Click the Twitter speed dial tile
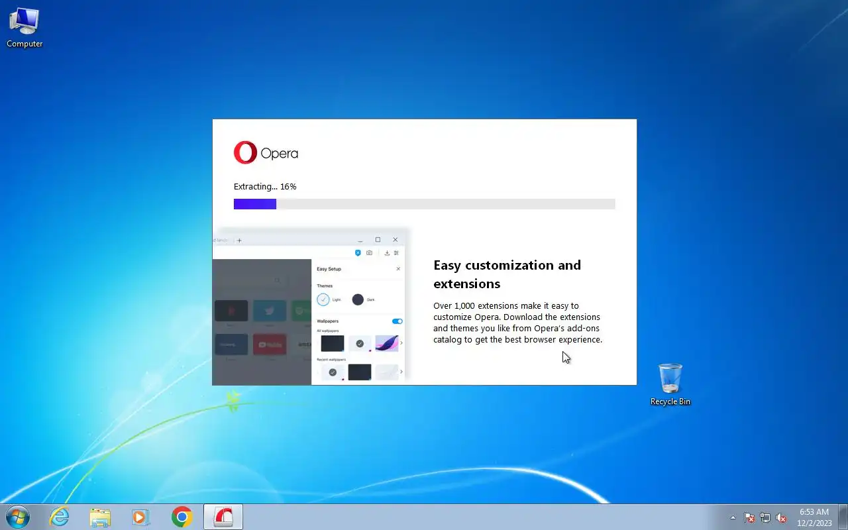 (x=269, y=311)
